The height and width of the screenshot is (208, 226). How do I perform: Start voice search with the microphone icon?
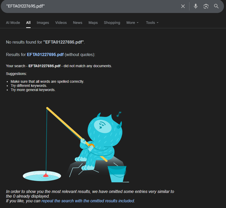(196, 6)
